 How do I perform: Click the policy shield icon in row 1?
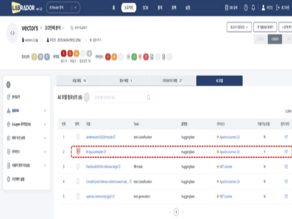click(77, 137)
